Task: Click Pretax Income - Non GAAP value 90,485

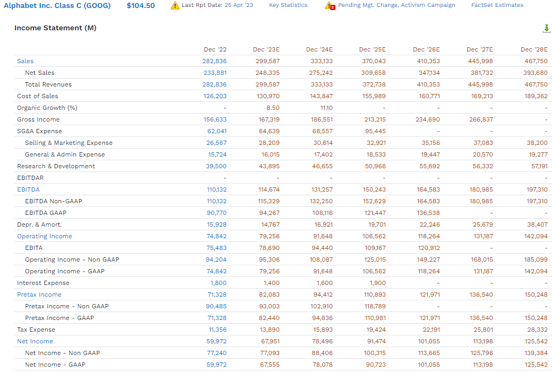Action: click(216, 306)
